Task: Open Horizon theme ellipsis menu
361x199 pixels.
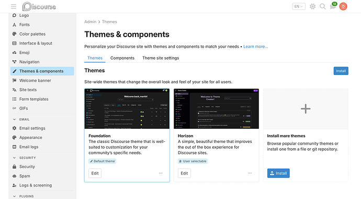Action: coord(250,173)
